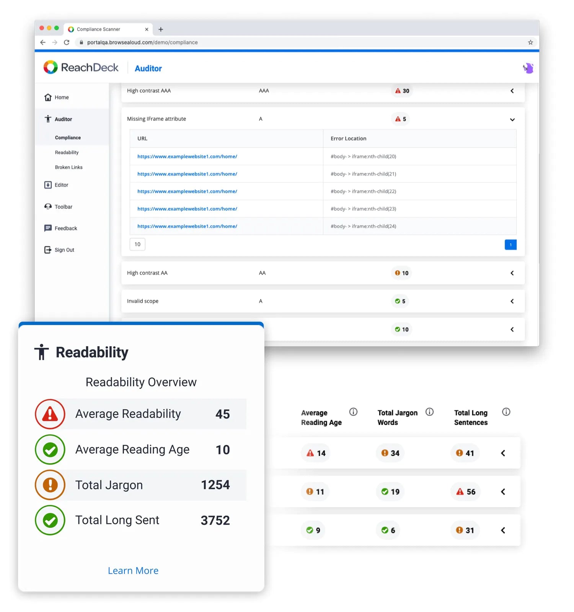574x612 pixels.
Task: Click the Feedback icon in sidebar
Action: pyautogui.click(x=48, y=228)
